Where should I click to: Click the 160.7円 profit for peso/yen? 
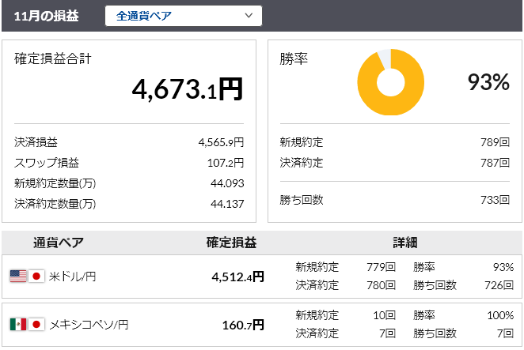coord(243,325)
